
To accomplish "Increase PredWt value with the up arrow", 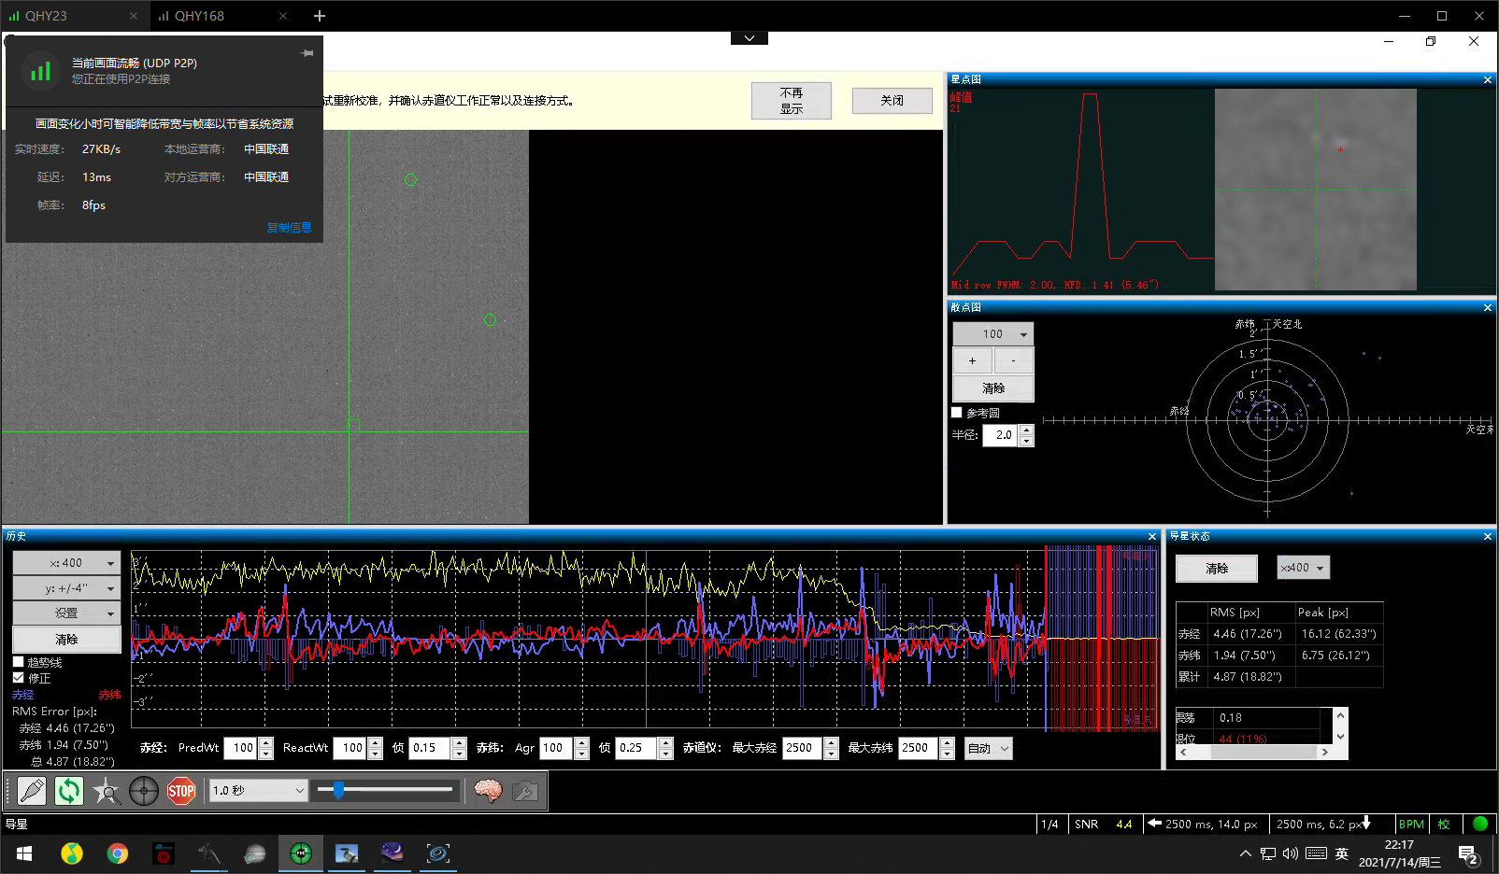I will click(x=266, y=743).
